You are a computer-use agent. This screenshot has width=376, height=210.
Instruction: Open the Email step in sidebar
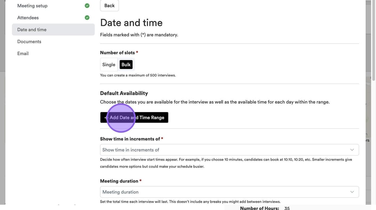tap(23, 53)
